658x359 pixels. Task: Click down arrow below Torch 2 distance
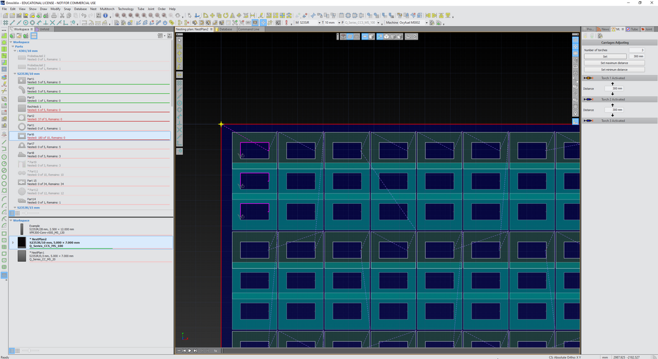[x=612, y=115]
